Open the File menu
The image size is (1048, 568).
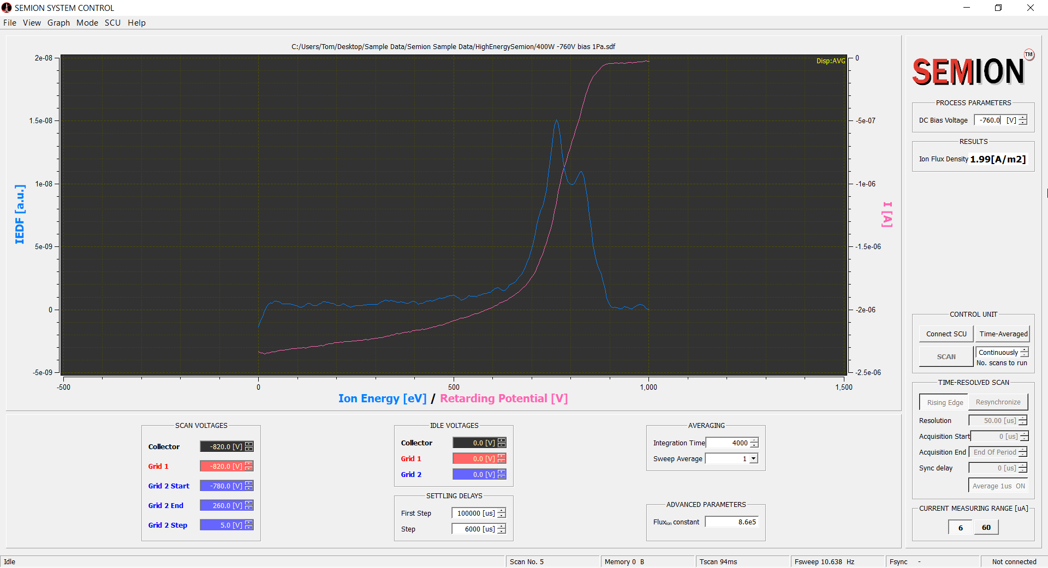coord(10,23)
